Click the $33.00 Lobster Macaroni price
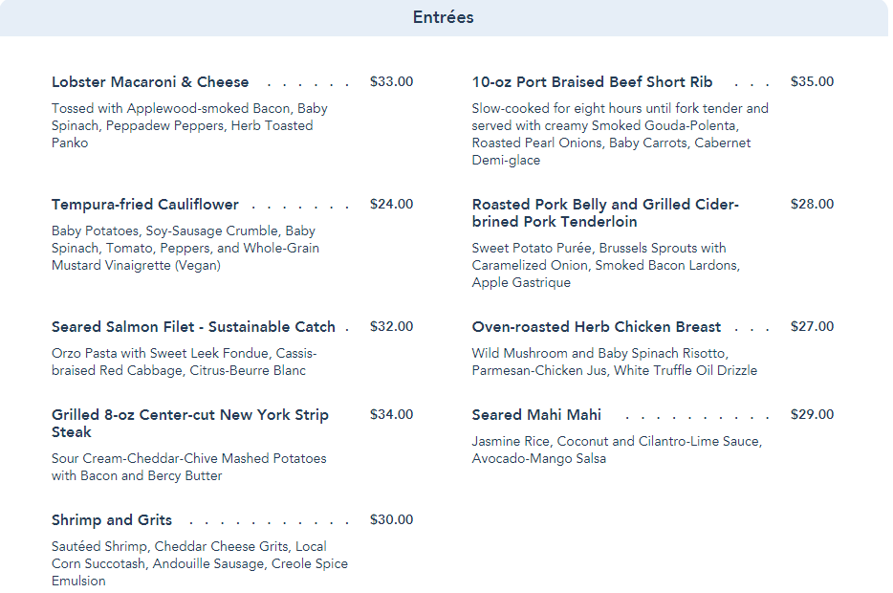The image size is (893, 593). coord(391,82)
